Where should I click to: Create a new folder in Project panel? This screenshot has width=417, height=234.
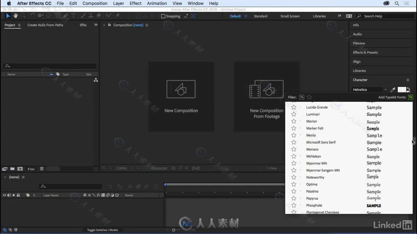coord(12,169)
